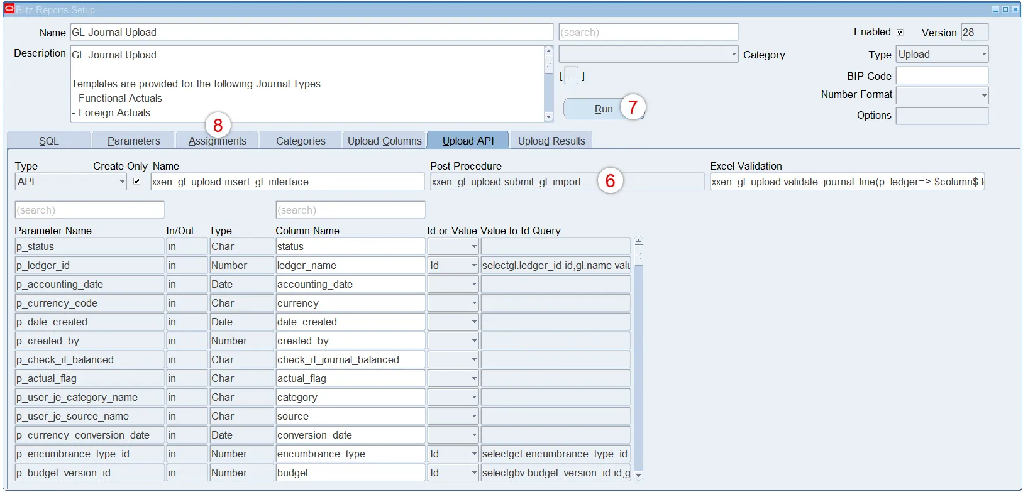Click the BIP Code field
The width and height of the screenshot is (1023, 492).
pyautogui.click(x=942, y=75)
